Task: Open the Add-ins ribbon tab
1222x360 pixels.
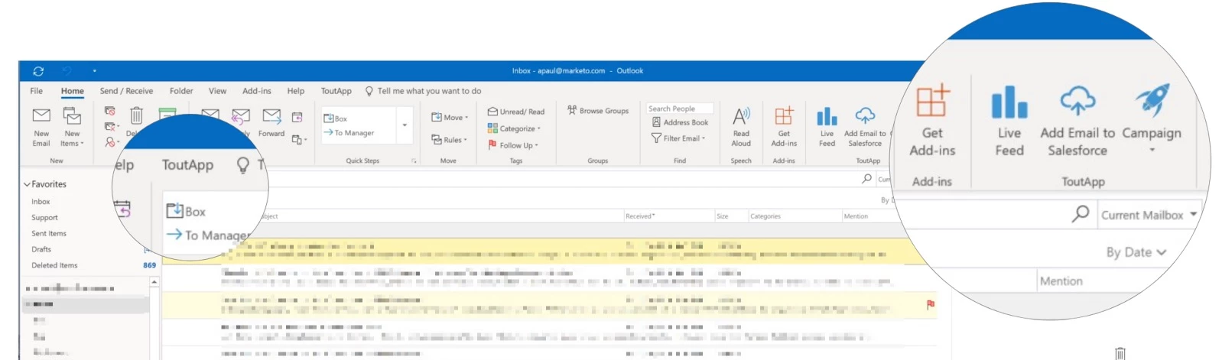Action: [x=257, y=91]
